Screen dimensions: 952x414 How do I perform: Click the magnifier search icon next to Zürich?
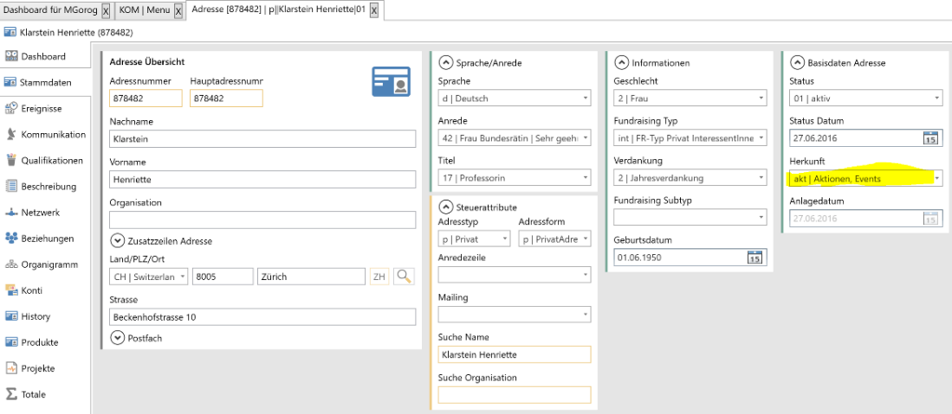(404, 277)
